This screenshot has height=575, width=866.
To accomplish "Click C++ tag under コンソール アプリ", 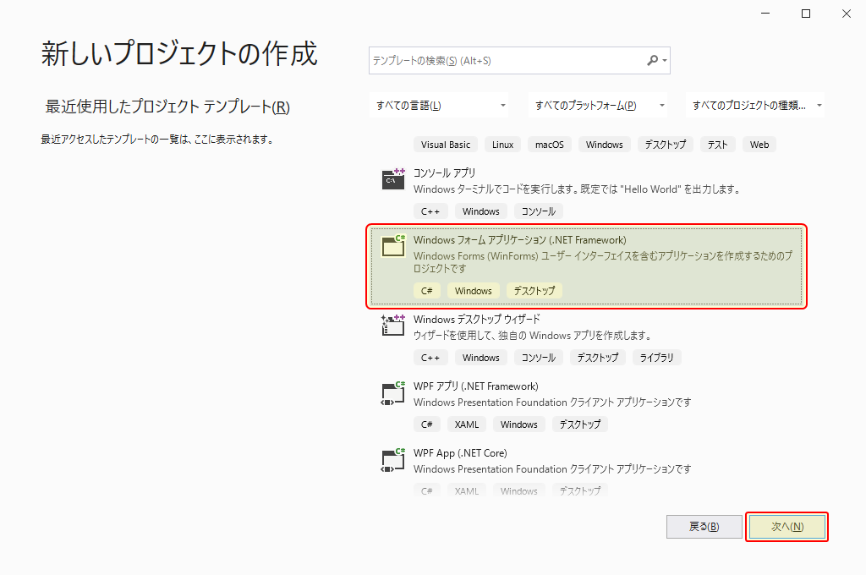I will (430, 211).
